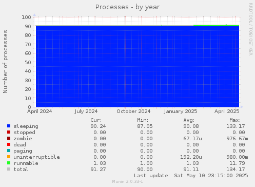Screen dimensions: 255x187
Task: Click the 'Max:' column header
Action: [x=235, y=120]
